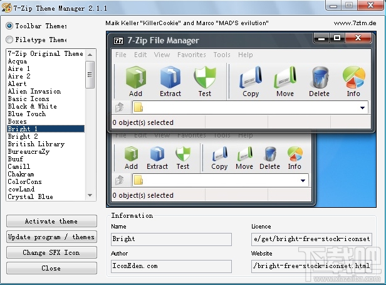
Task: Click the theme list scrollbar thumb
Action: [x=90, y=75]
